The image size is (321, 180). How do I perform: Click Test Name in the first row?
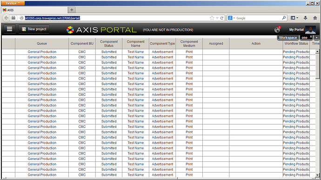(135, 52)
